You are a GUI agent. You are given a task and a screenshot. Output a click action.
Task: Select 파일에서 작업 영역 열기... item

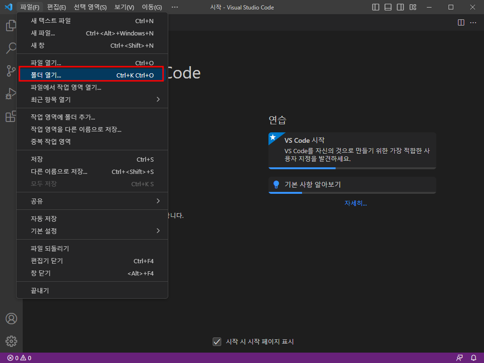click(x=92, y=87)
